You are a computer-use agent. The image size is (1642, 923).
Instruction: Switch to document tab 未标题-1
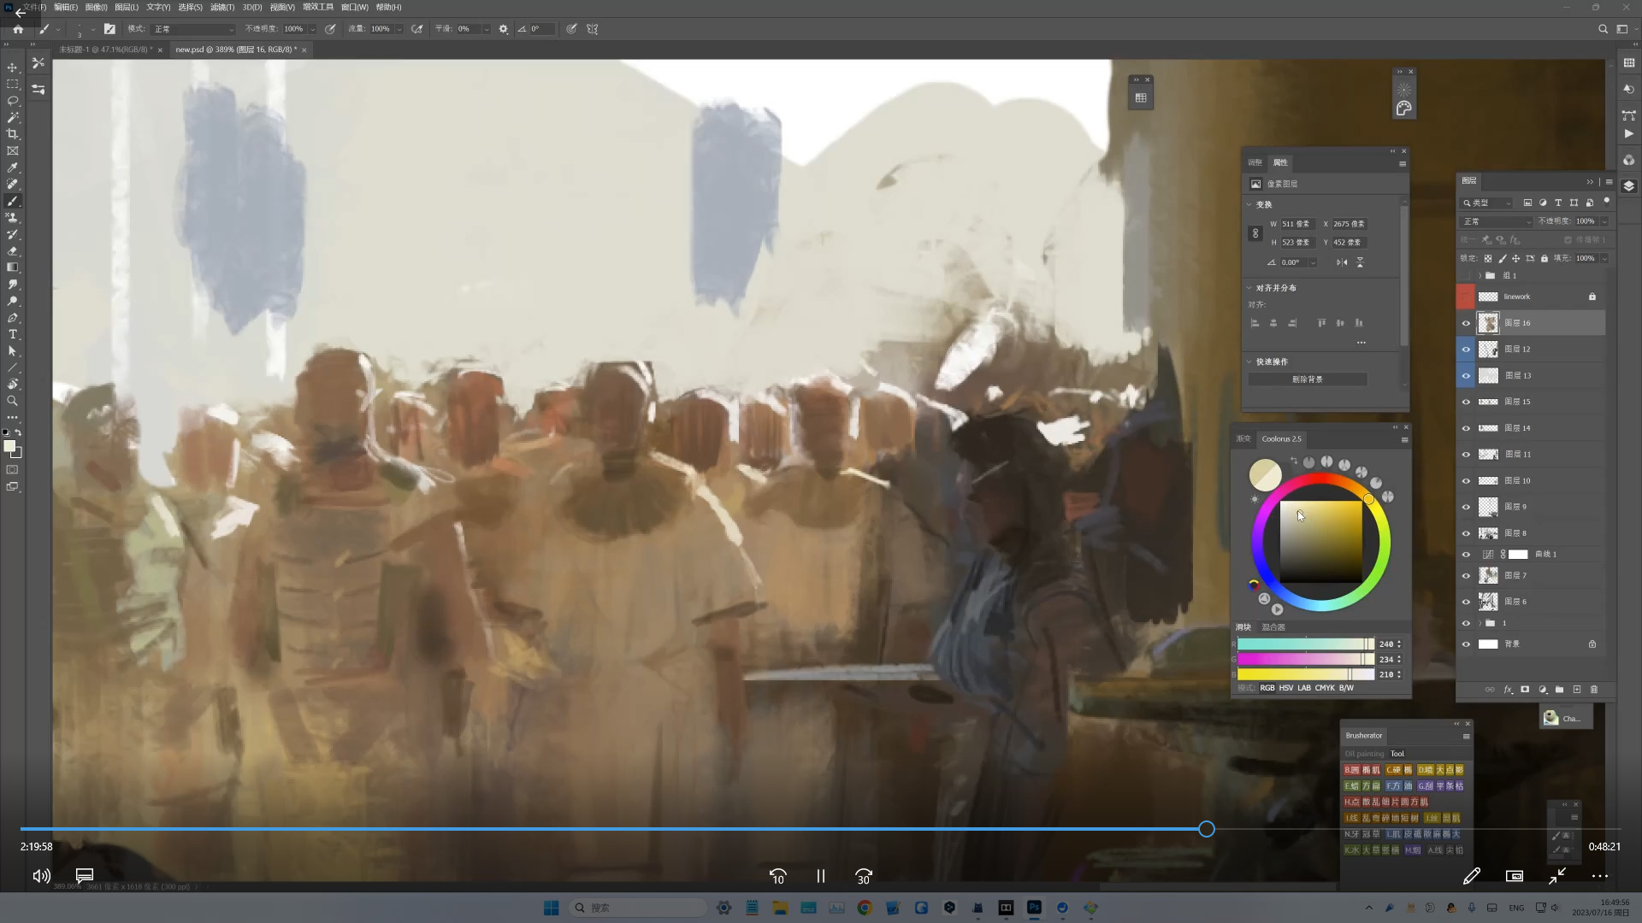coord(105,50)
